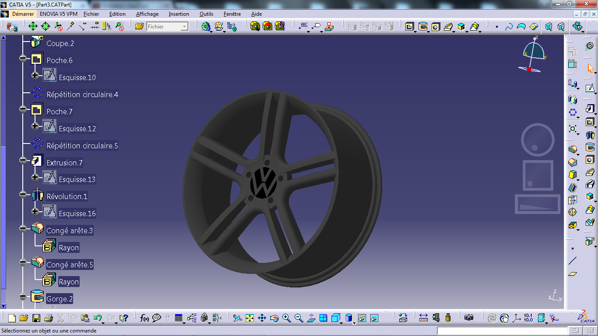Open the Design Table grid icon

pyautogui.click(x=178, y=318)
